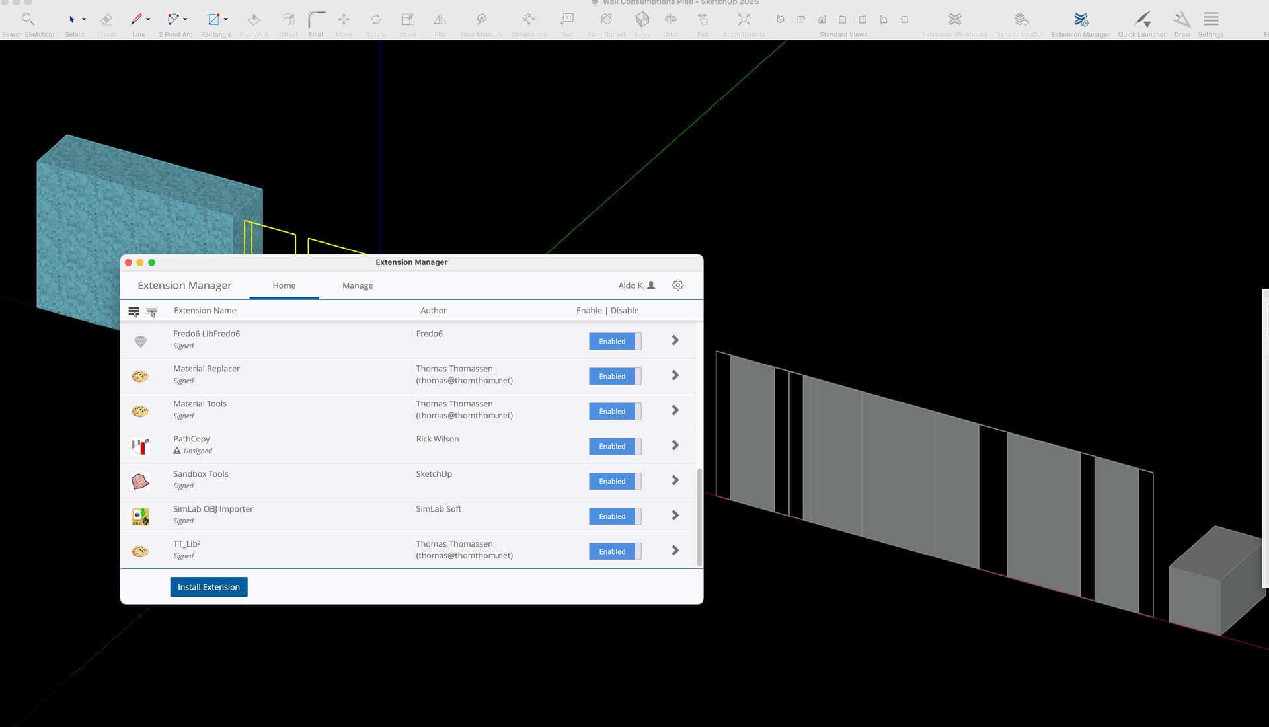This screenshot has width=1269, height=727.
Task: Expand PathCopy details chevron
Action: pos(675,445)
